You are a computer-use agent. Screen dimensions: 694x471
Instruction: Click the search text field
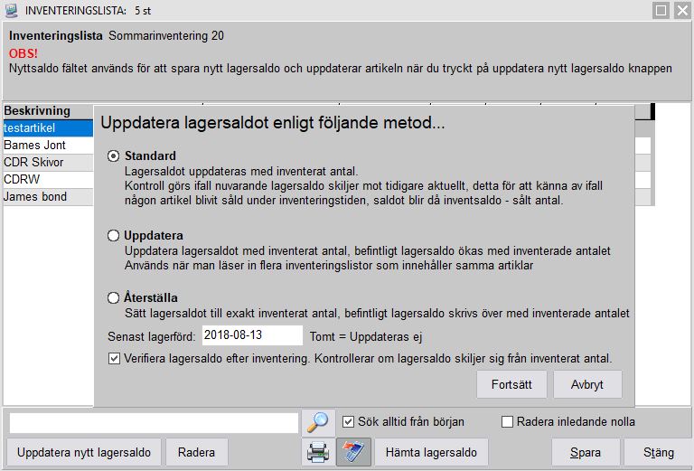pos(154,422)
